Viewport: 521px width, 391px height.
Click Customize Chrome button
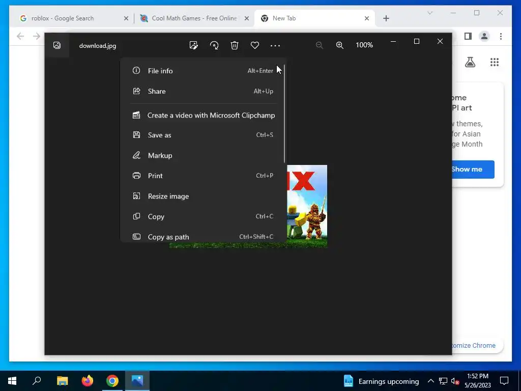477,346
